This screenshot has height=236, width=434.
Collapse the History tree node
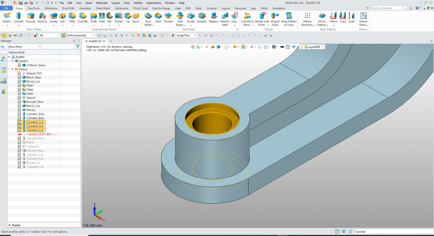click(x=12, y=69)
